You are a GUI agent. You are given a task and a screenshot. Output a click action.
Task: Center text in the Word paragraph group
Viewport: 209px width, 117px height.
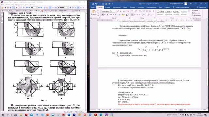[135, 15]
